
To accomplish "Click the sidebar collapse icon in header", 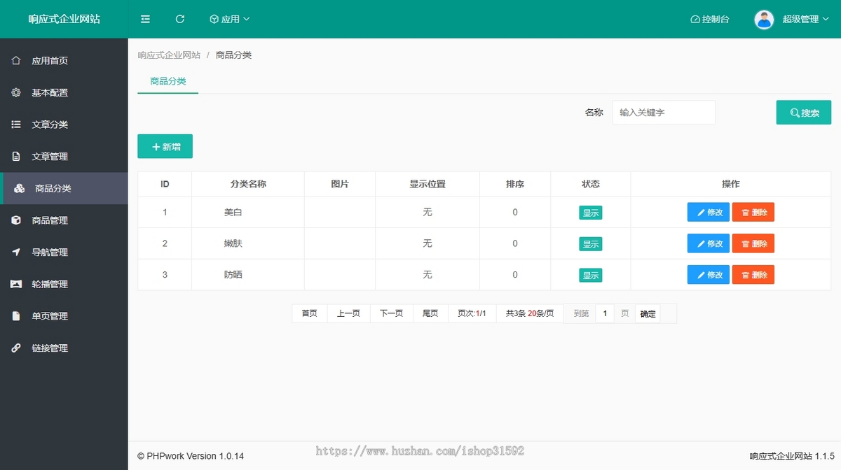I will point(145,20).
